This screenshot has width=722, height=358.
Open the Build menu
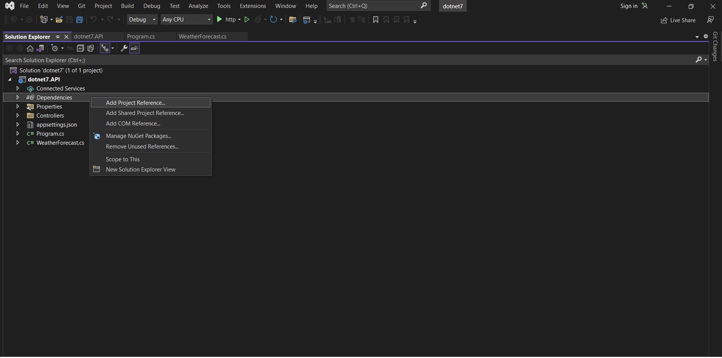[128, 6]
